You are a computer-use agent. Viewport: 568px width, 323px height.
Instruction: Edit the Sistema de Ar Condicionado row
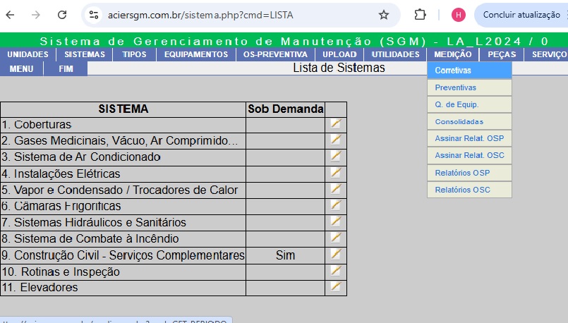(336, 157)
